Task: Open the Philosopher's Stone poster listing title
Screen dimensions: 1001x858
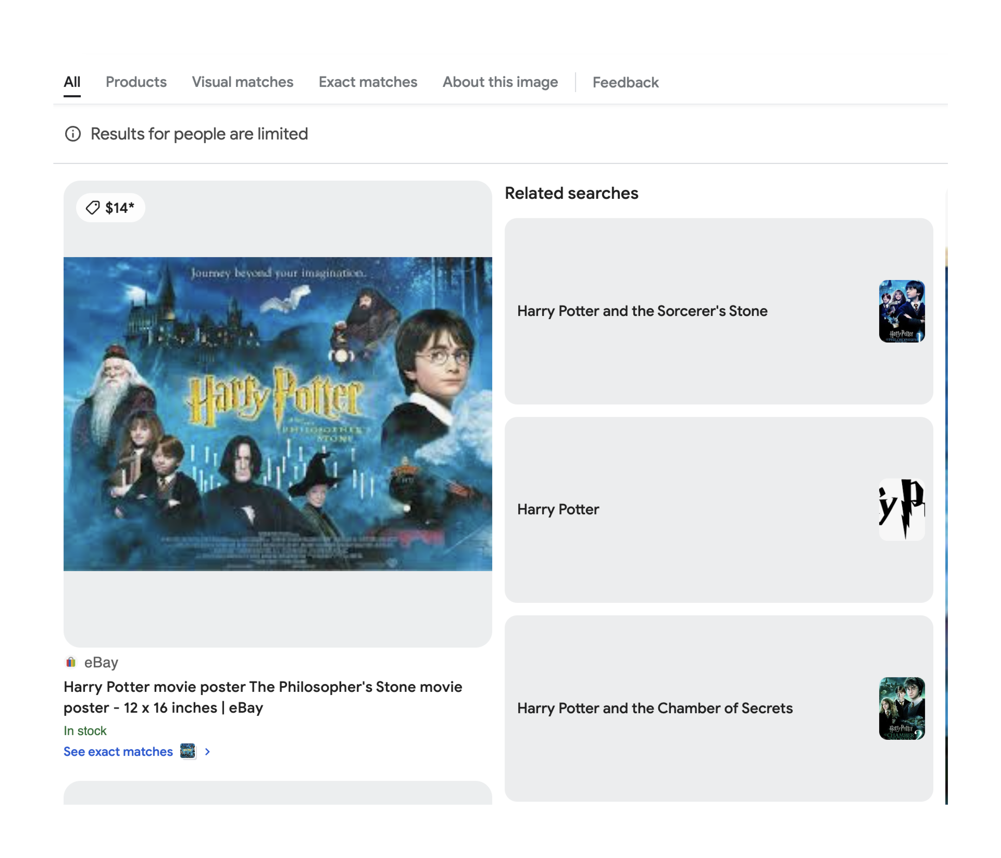Action: (263, 697)
